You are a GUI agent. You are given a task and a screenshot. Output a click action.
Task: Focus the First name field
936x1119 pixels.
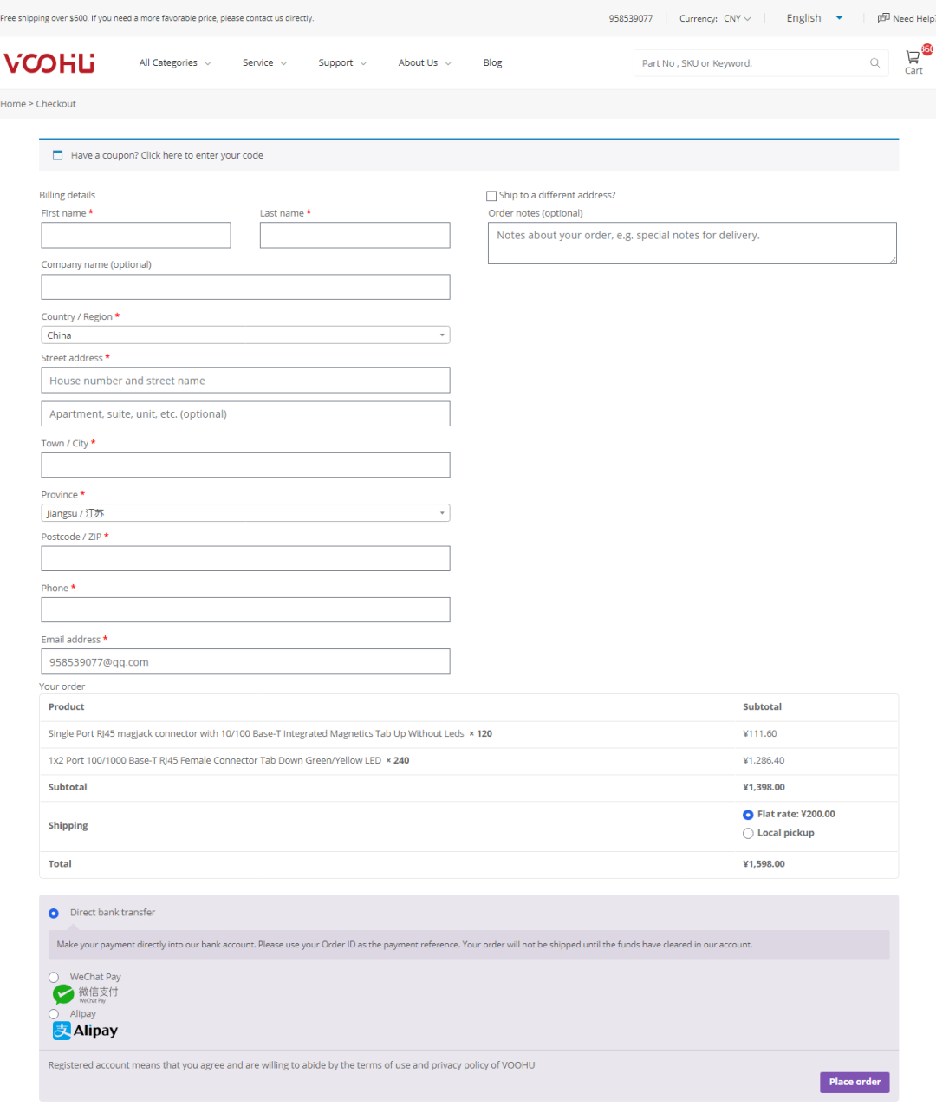136,236
